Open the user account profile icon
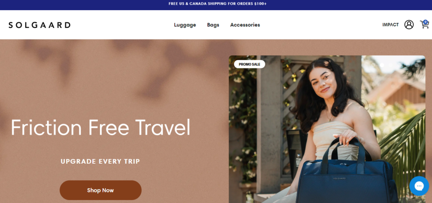Image resolution: width=432 pixels, height=203 pixels. click(409, 24)
